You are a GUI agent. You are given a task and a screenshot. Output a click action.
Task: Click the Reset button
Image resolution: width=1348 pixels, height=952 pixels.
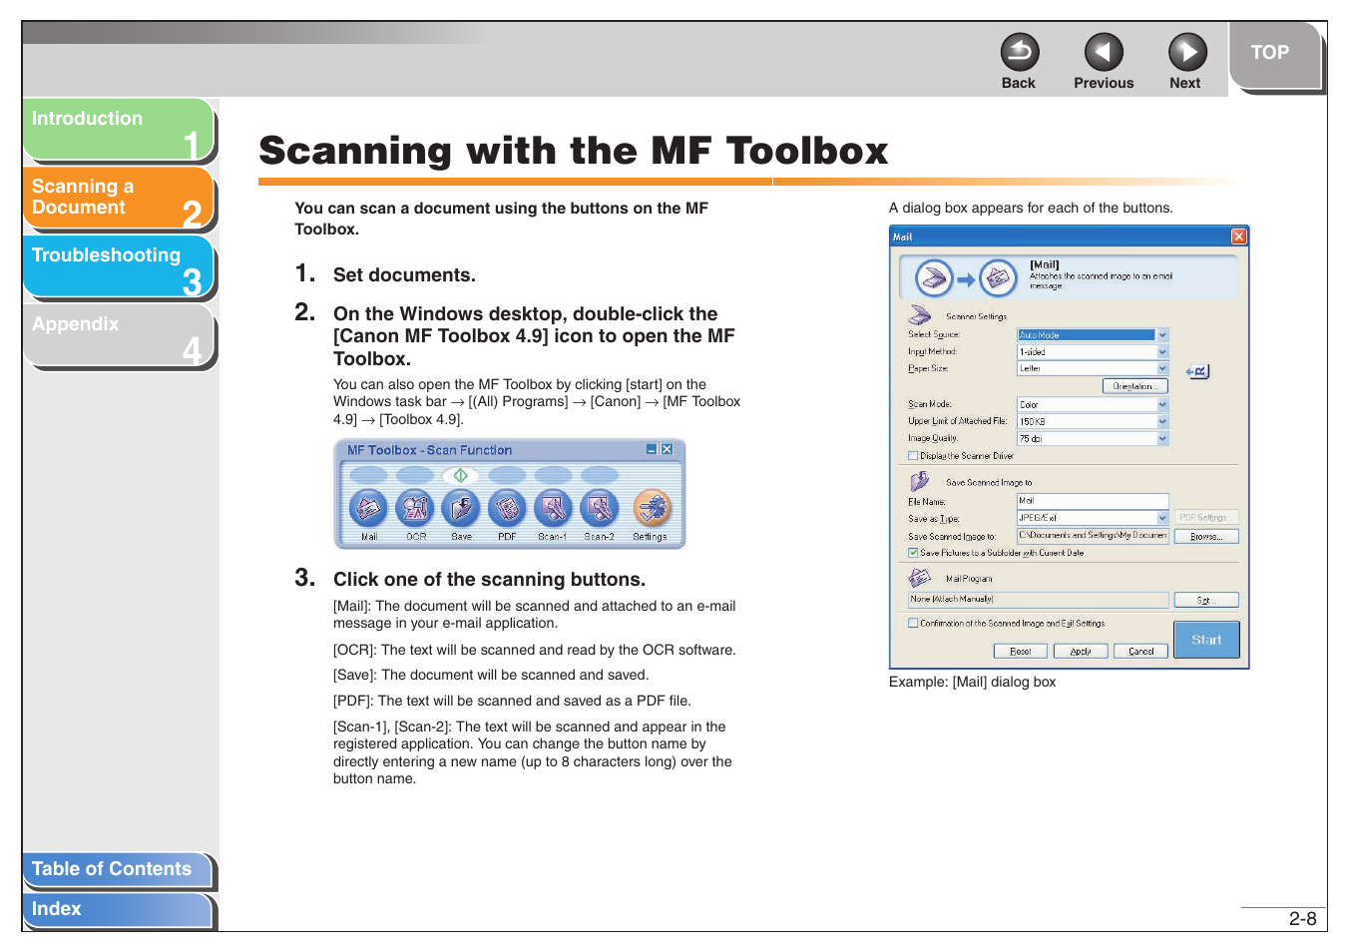click(1021, 652)
